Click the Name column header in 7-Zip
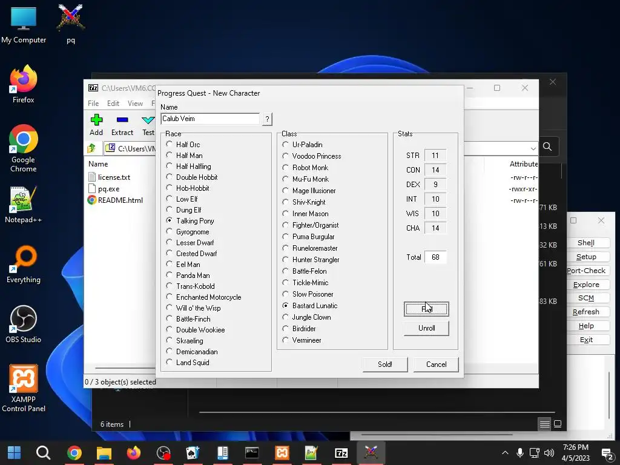 click(99, 163)
